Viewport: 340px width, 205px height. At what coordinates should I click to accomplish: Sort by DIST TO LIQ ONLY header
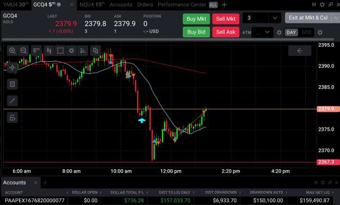(x=175, y=192)
